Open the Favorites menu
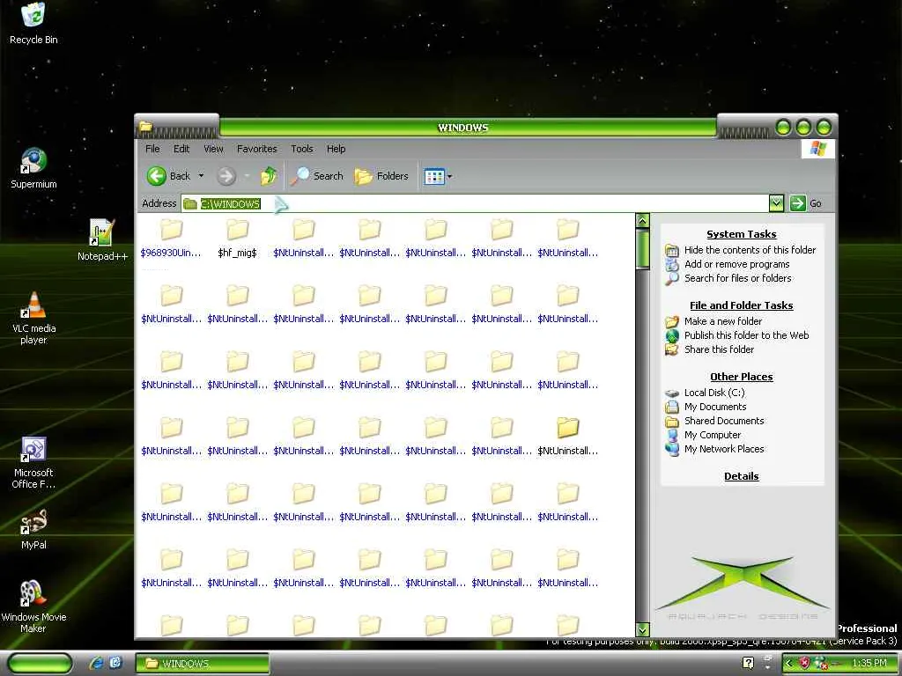Image resolution: width=902 pixels, height=676 pixels. [x=256, y=149]
